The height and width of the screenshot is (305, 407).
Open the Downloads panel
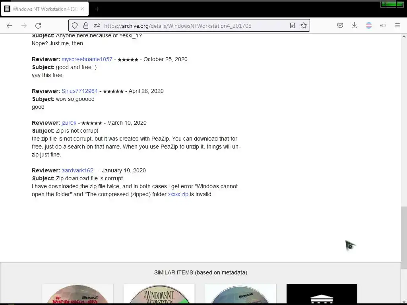pos(354,25)
